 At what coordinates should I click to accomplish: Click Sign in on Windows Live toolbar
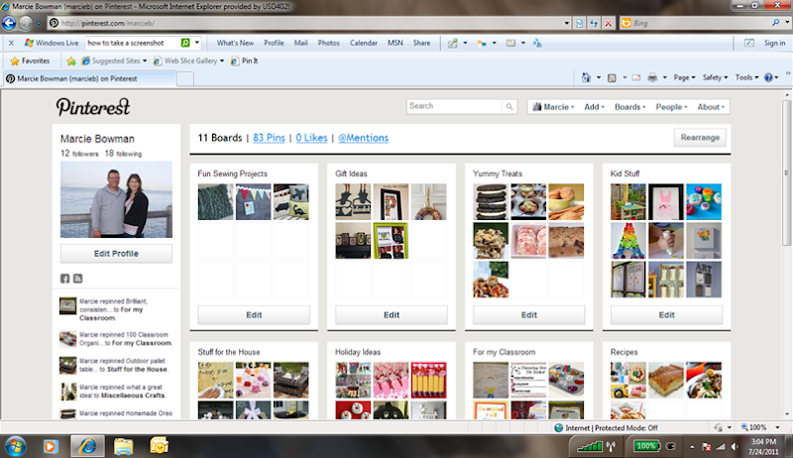coord(774,43)
